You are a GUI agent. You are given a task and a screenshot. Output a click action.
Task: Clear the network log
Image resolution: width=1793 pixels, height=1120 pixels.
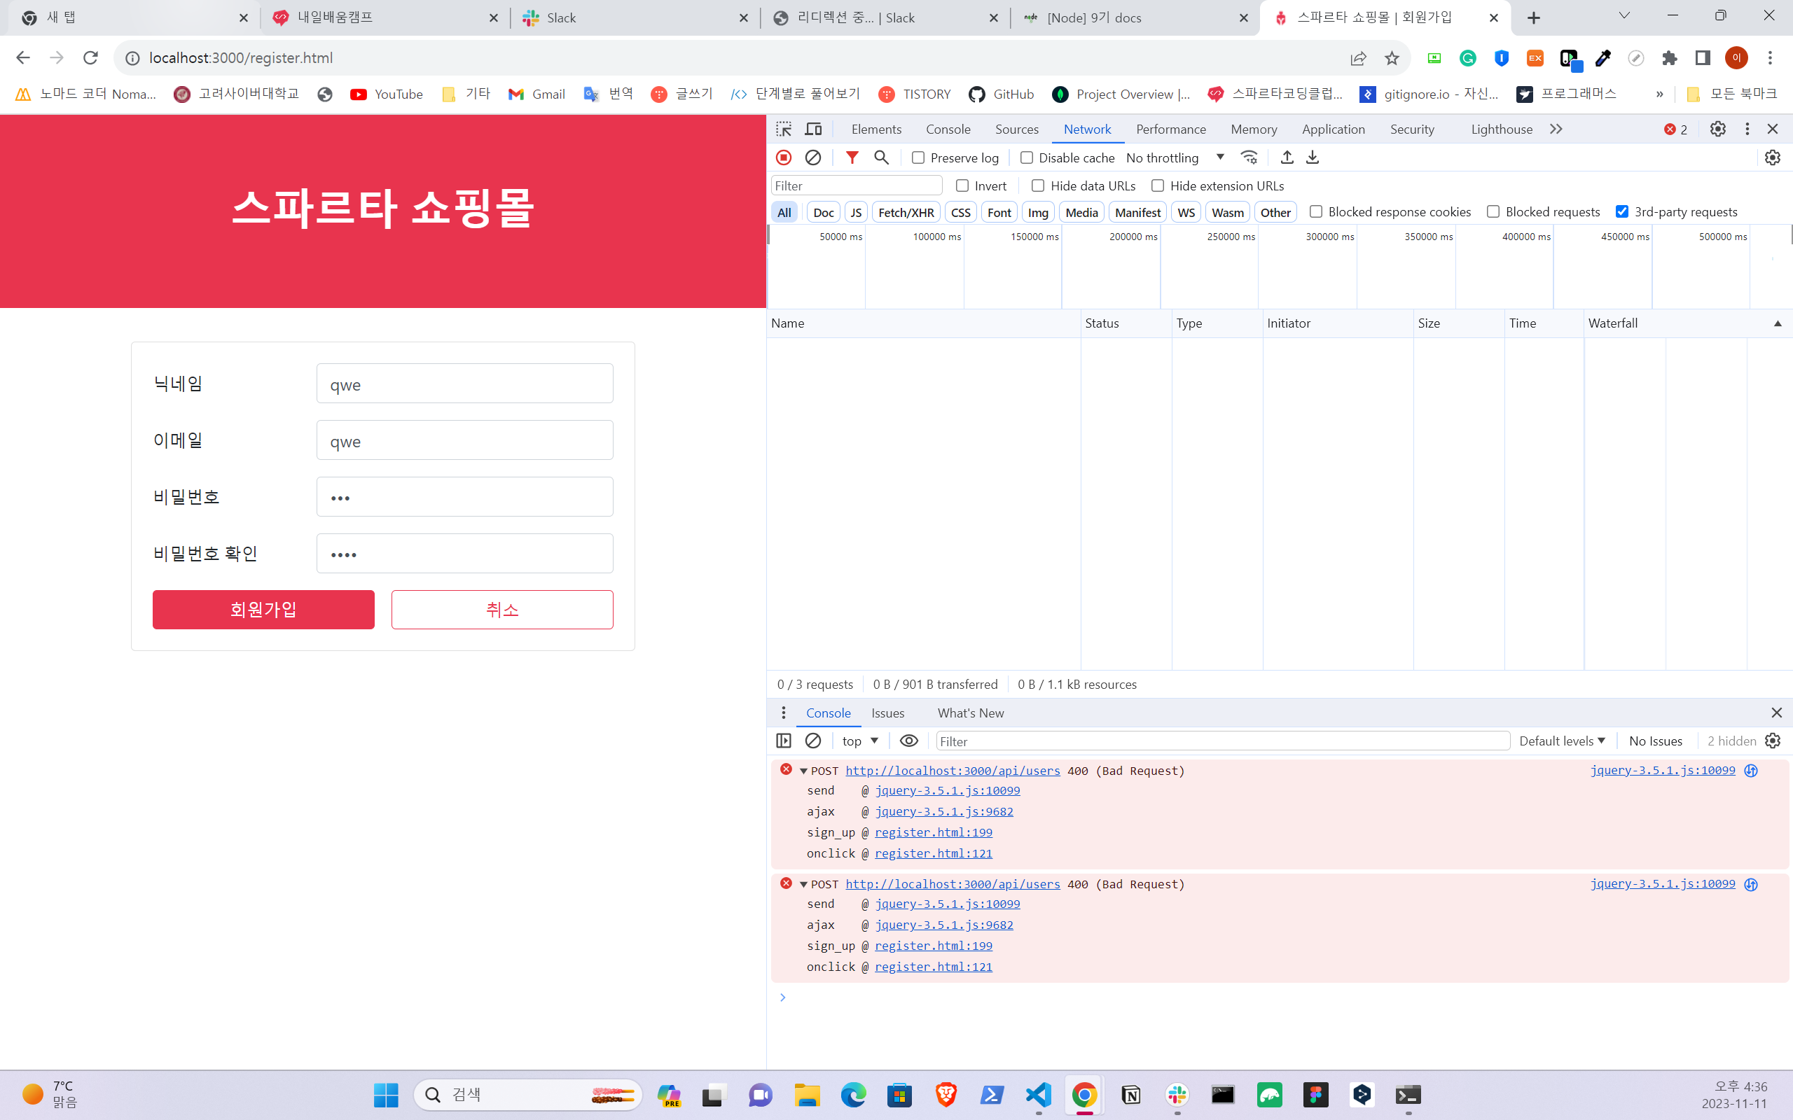tap(812, 157)
